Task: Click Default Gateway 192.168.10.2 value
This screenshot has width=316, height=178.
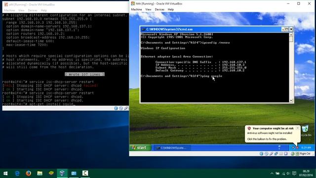Action: pos(233,70)
